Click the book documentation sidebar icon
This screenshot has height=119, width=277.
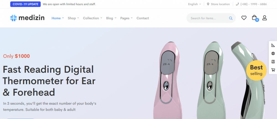tap(273, 62)
